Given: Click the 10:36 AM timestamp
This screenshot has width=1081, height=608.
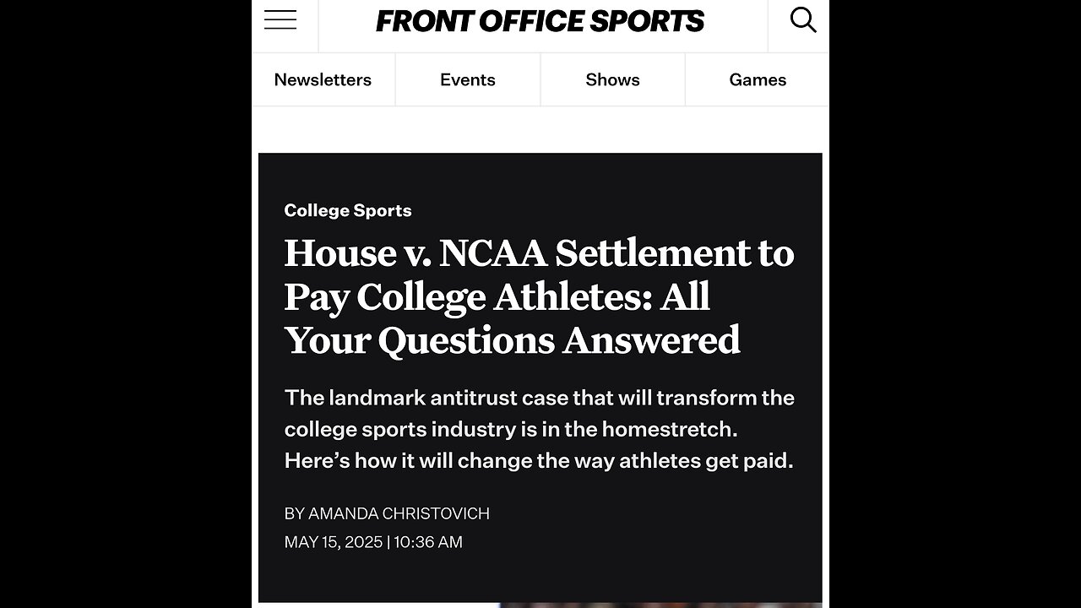Looking at the screenshot, I should (x=428, y=542).
